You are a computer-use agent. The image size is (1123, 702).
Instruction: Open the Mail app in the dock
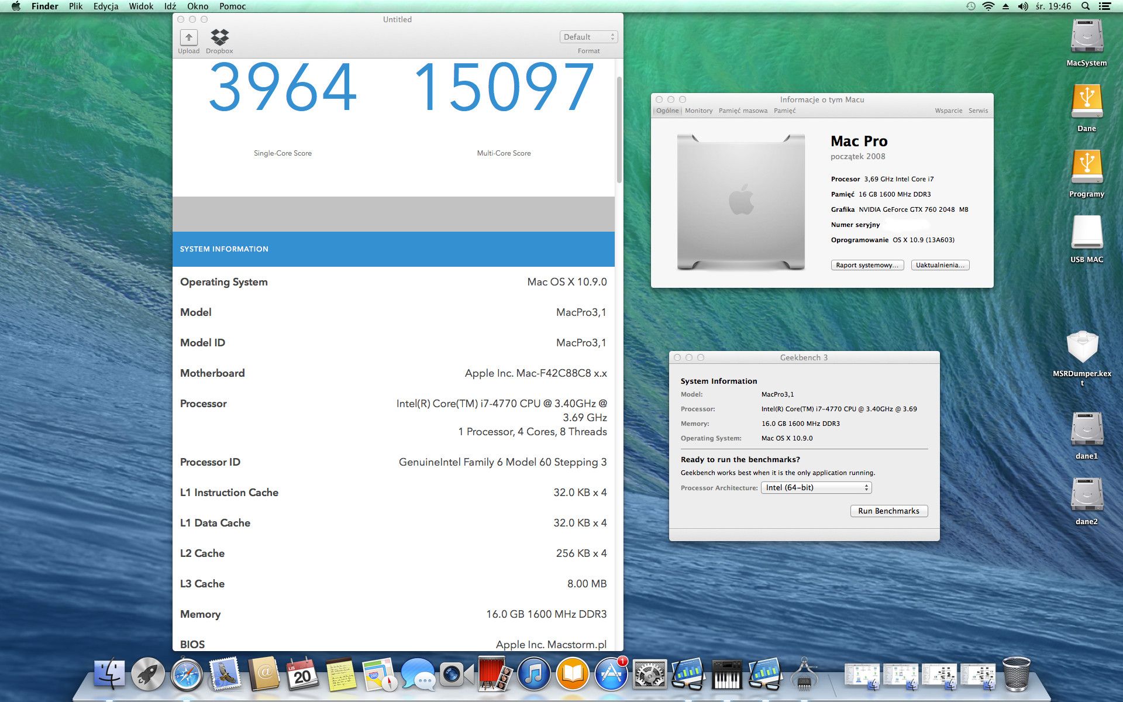pyautogui.click(x=225, y=674)
